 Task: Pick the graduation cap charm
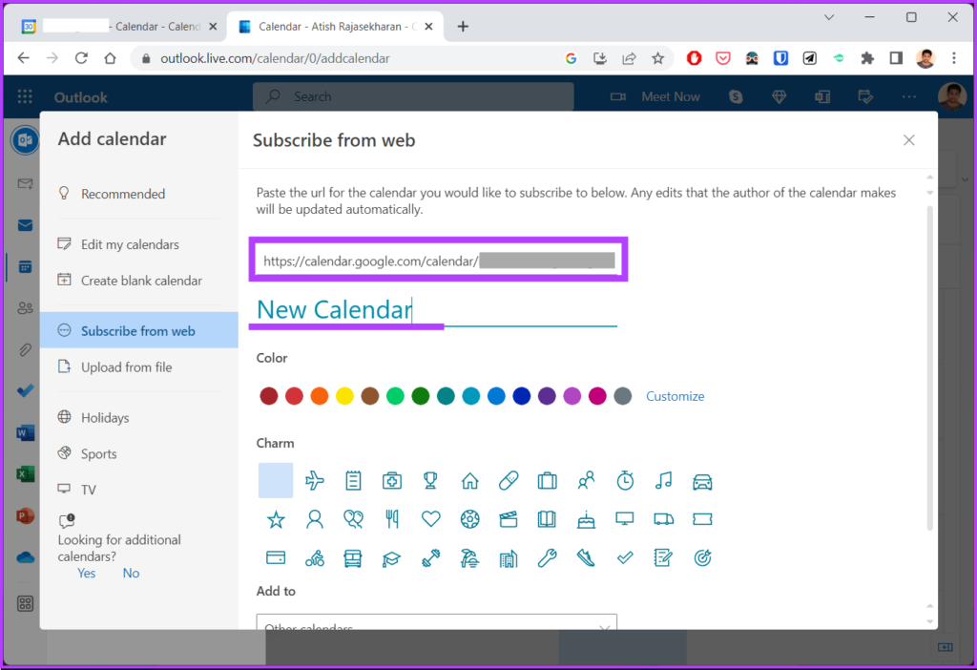point(392,558)
